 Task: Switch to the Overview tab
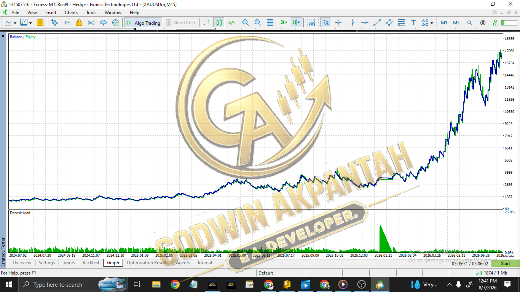[22, 263]
